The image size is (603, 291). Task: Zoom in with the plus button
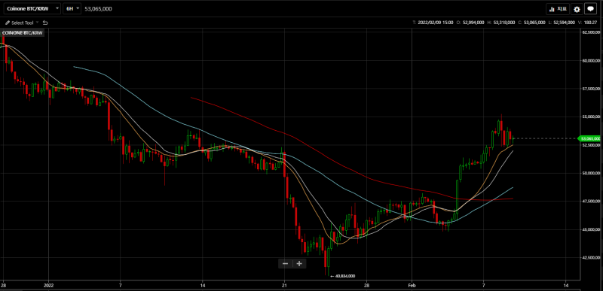299,263
